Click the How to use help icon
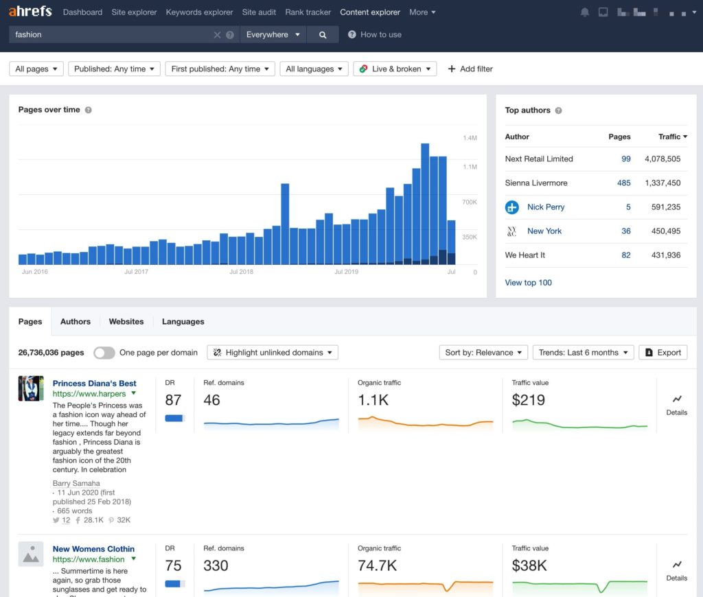703x597 pixels. 352,34
